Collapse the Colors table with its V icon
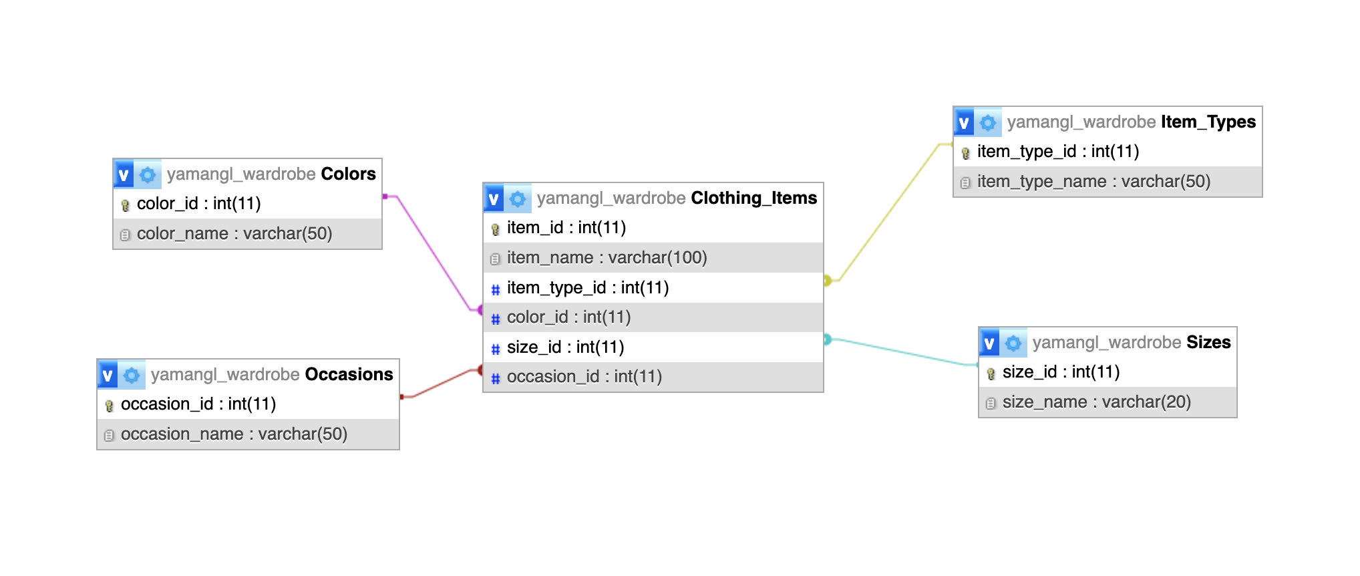Viewport: 1360px width, 576px height. pos(124,174)
